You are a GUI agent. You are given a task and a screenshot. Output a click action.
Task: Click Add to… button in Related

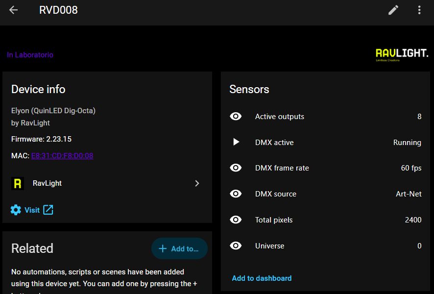[x=179, y=248]
